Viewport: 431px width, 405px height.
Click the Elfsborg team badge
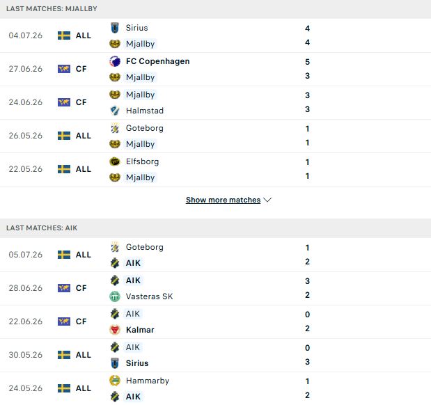pos(115,161)
